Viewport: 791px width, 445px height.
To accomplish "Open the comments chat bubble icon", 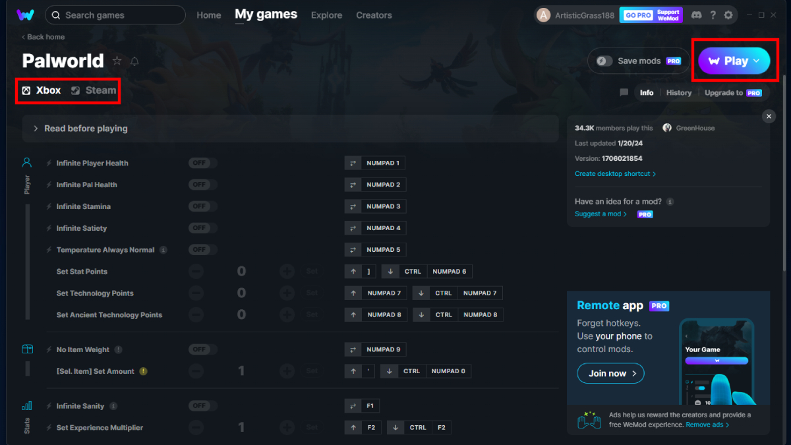I will (x=624, y=93).
